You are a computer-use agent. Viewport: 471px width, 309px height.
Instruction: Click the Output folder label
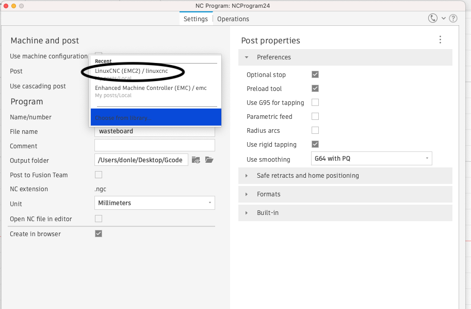(x=29, y=160)
